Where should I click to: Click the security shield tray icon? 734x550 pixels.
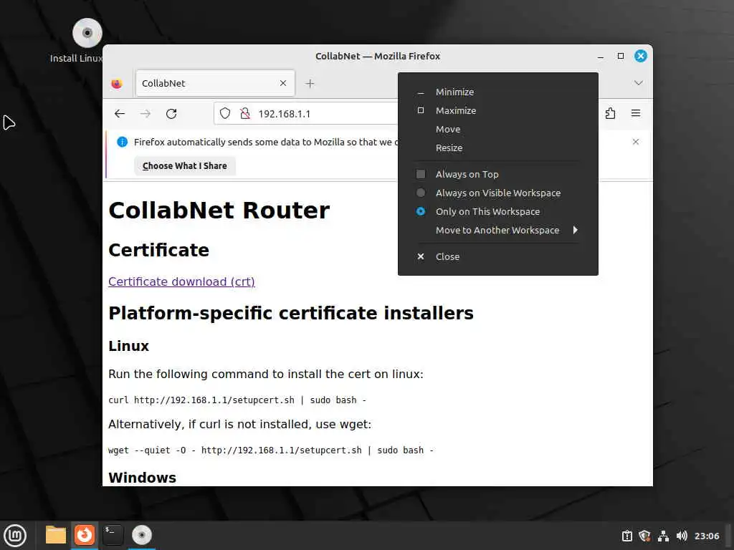(644, 536)
